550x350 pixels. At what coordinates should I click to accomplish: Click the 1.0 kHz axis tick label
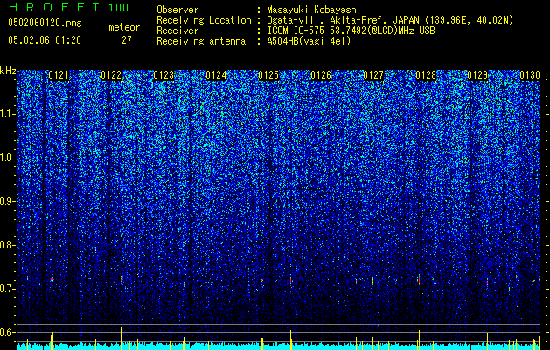pos(8,157)
